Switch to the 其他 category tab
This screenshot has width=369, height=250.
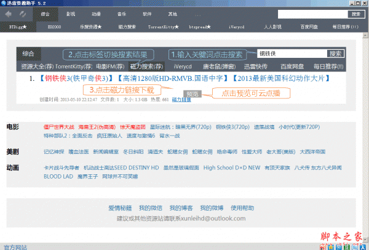coord(172,14)
